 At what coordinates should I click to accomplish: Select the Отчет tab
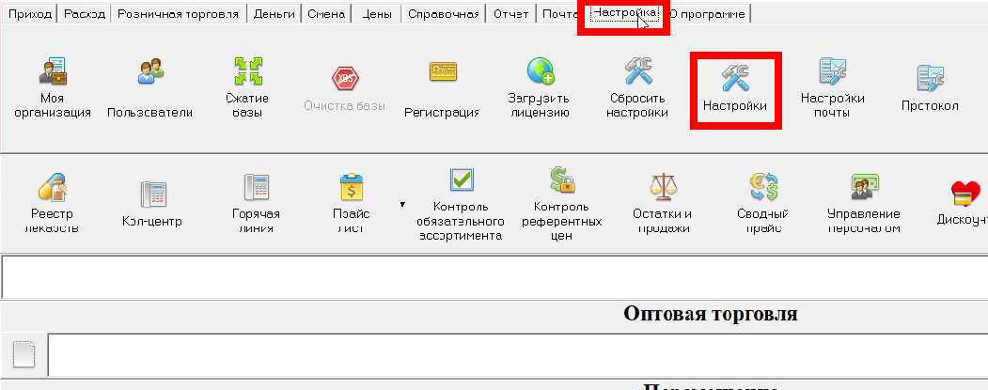(511, 14)
